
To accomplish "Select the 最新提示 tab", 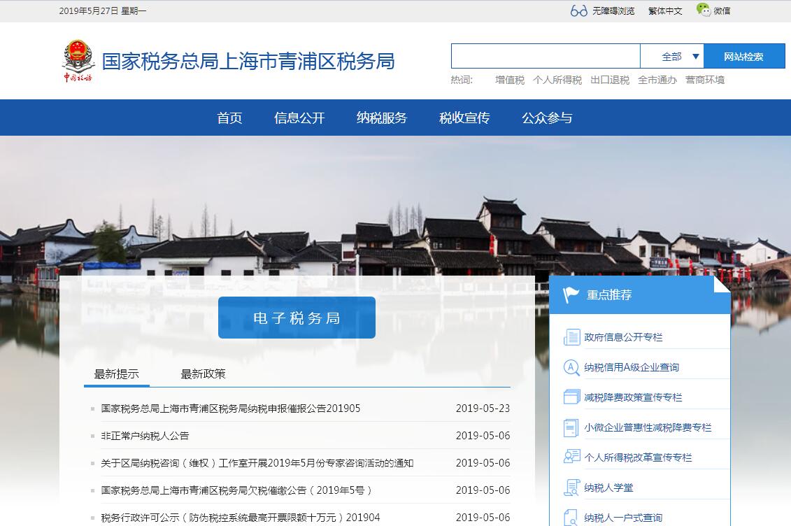I will point(116,374).
